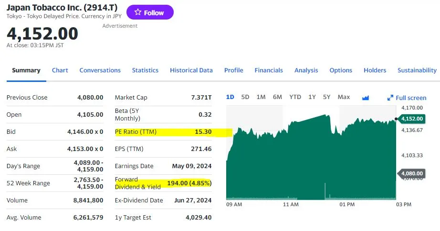Follow Japan Tobacco stock

coord(150,12)
